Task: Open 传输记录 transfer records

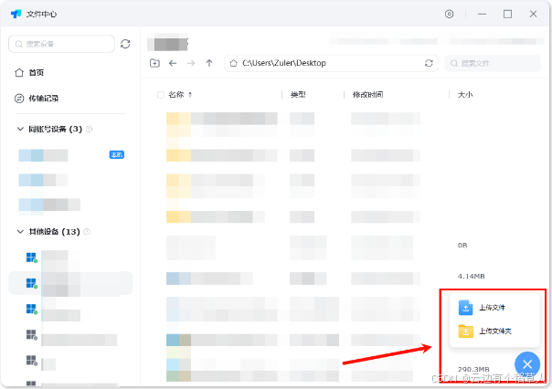Action: [x=37, y=99]
